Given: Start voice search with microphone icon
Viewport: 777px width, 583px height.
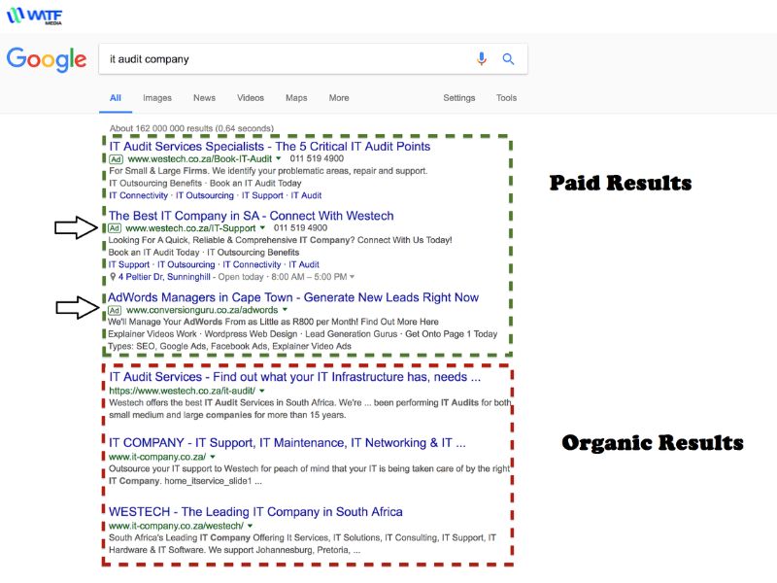Looking at the screenshot, I should [481, 59].
